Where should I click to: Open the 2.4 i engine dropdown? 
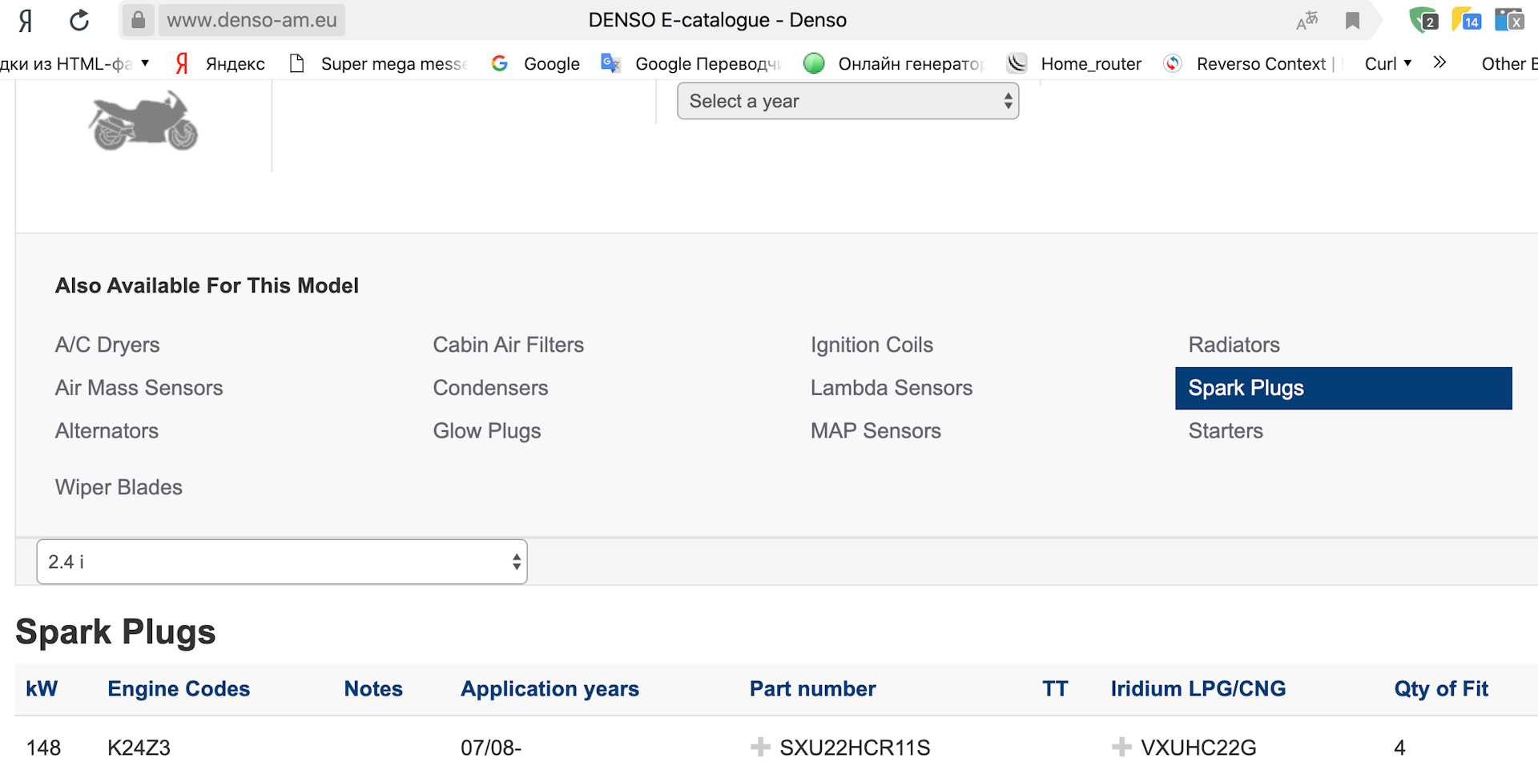coord(282,562)
